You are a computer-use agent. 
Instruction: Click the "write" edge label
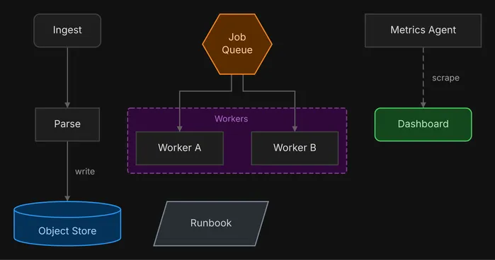(x=84, y=172)
